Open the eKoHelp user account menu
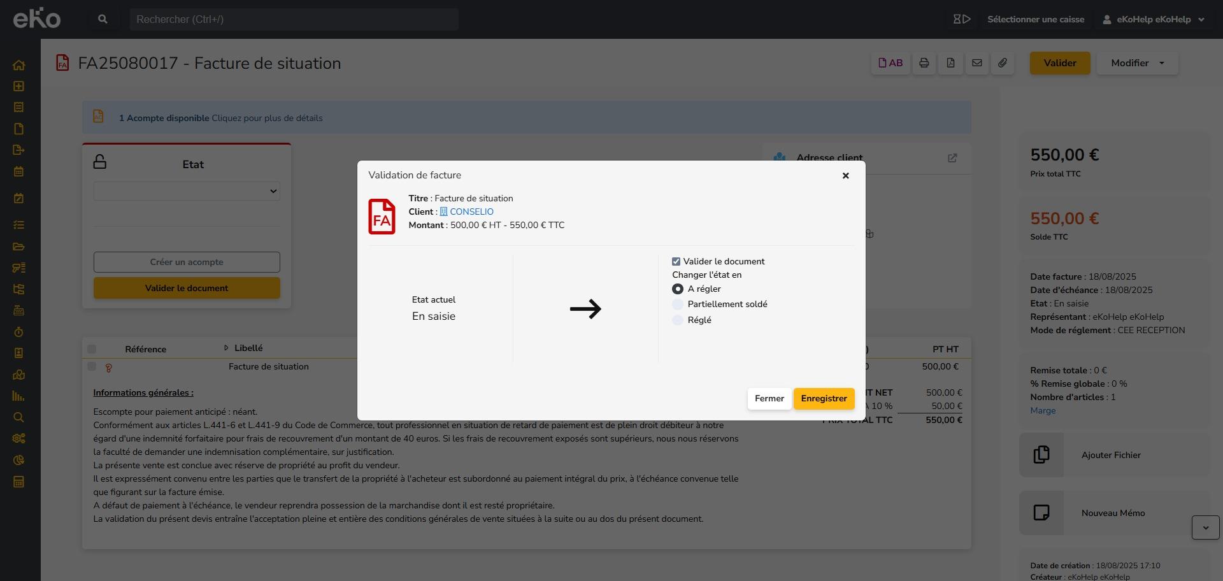The width and height of the screenshot is (1223, 581). (1153, 20)
